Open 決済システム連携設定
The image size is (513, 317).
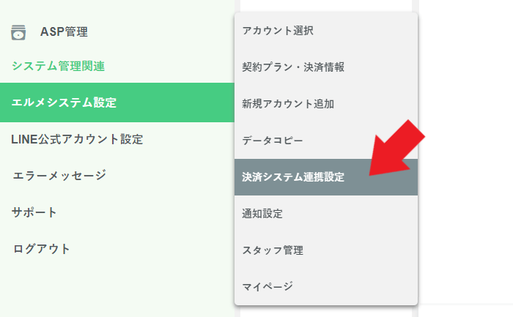click(293, 177)
